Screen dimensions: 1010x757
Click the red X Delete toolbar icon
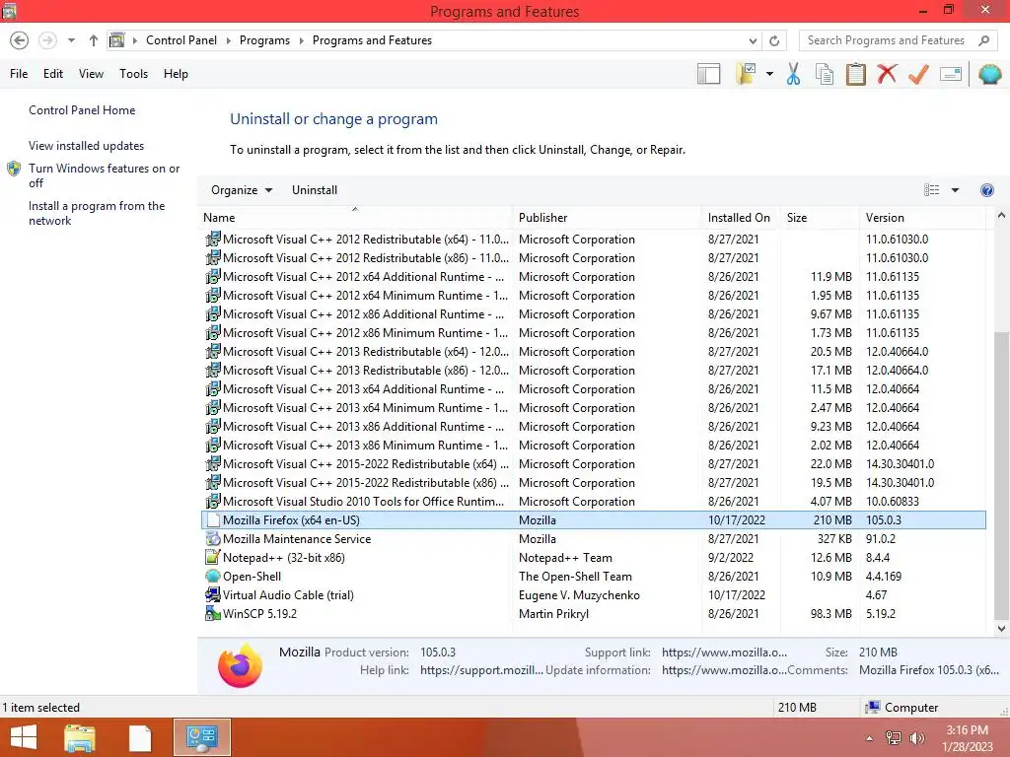(x=887, y=74)
